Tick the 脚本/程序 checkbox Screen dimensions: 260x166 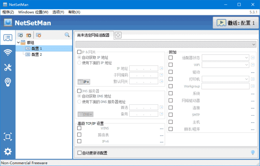point(171,129)
